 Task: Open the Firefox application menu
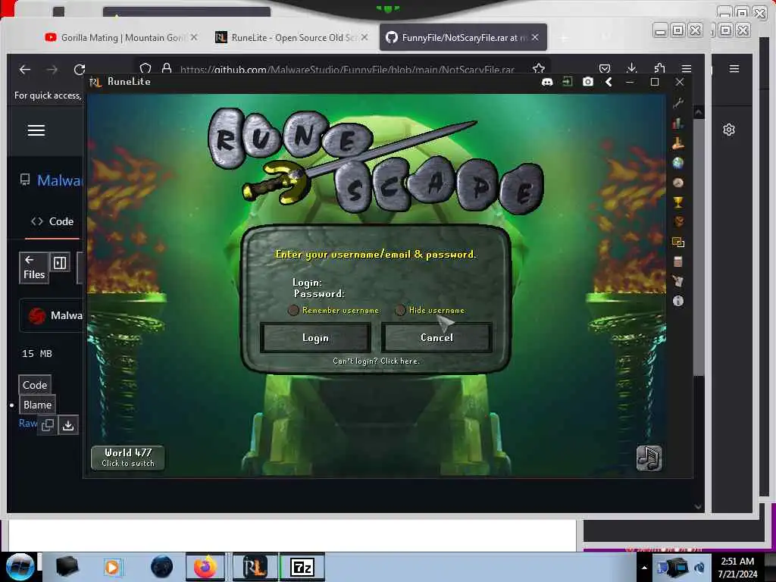click(686, 69)
